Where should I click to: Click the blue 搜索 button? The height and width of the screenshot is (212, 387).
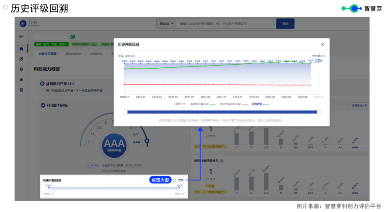pyautogui.click(x=285, y=24)
